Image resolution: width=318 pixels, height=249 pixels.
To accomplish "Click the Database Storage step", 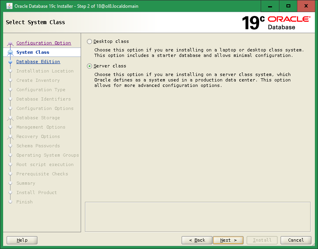I will pyautogui.click(x=38, y=117).
